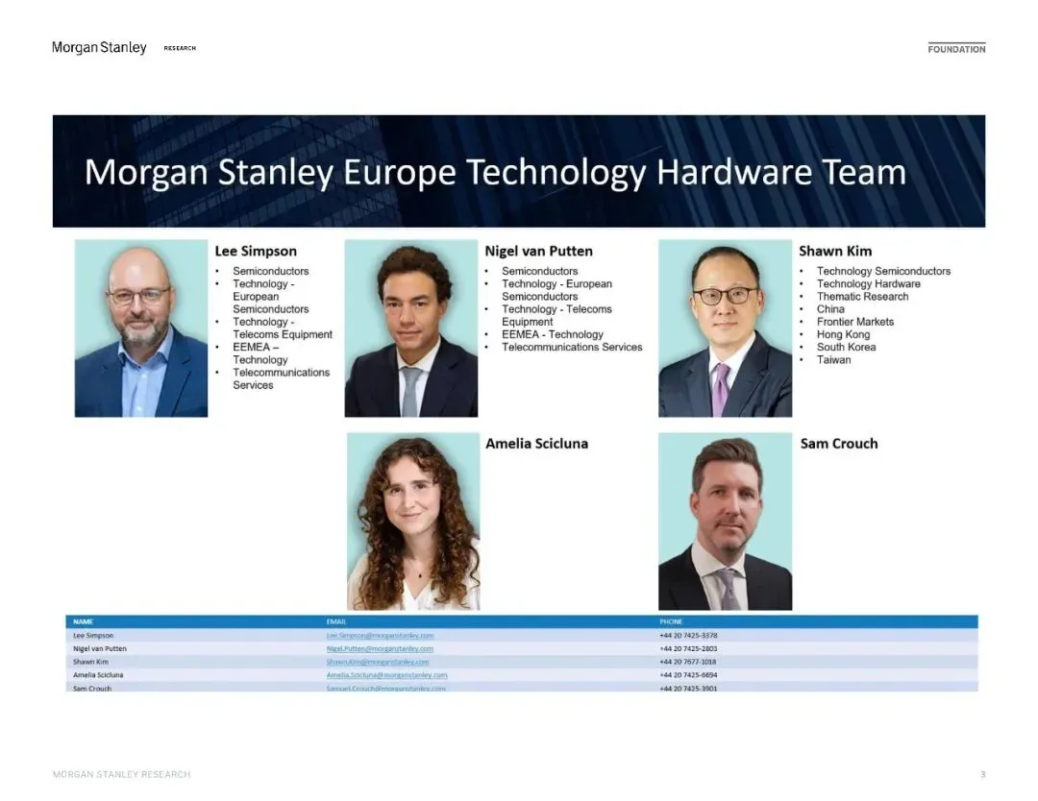Select the slide title Morgan Stanley Europe Technology Hardware Team
The image size is (1038, 801).
point(495,172)
